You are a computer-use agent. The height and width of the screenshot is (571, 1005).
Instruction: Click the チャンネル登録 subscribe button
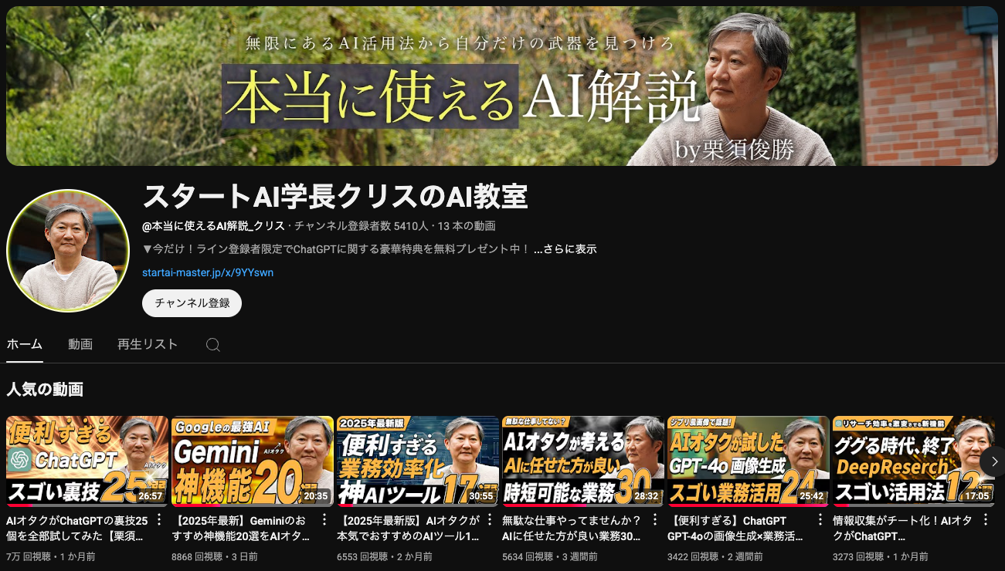[192, 303]
